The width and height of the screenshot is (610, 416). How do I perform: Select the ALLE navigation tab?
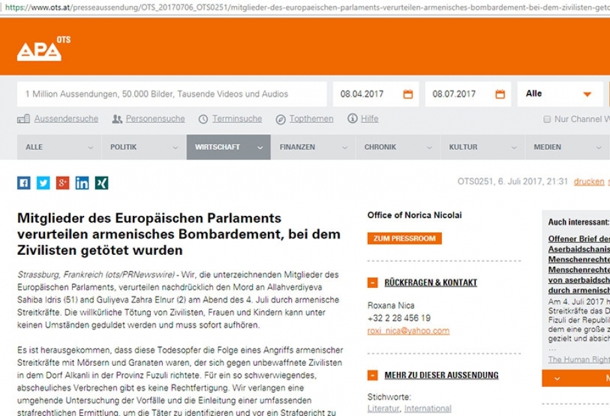[59, 147]
